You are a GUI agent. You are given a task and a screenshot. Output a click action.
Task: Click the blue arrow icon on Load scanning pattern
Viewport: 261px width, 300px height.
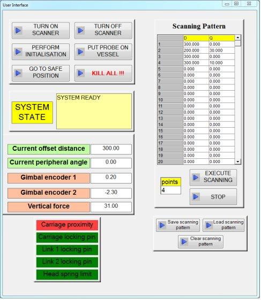pos(209,225)
